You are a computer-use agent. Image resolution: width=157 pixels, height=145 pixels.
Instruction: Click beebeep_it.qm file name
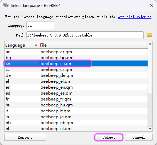click(x=55, y=111)
